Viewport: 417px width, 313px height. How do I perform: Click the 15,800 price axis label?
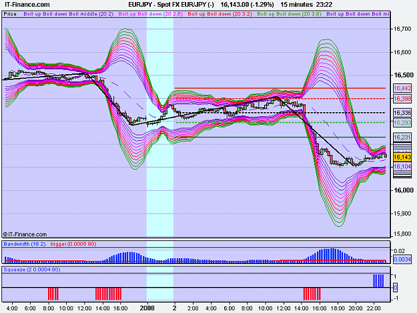[402, 234]
